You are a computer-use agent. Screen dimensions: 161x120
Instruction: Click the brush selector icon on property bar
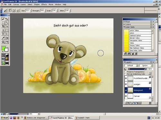[x=5, y=11]
